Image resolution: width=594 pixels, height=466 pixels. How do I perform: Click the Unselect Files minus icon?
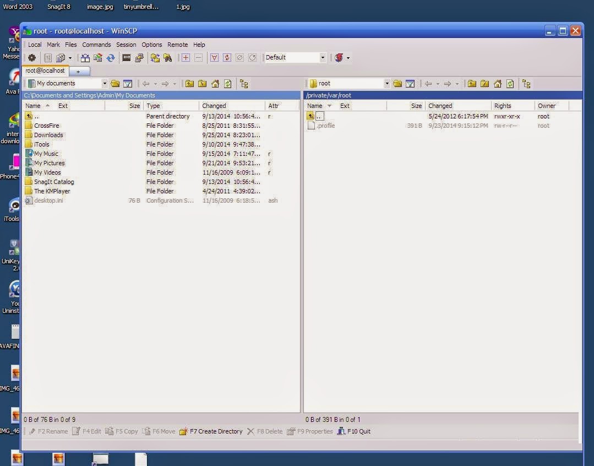click(x=199, y=58)
